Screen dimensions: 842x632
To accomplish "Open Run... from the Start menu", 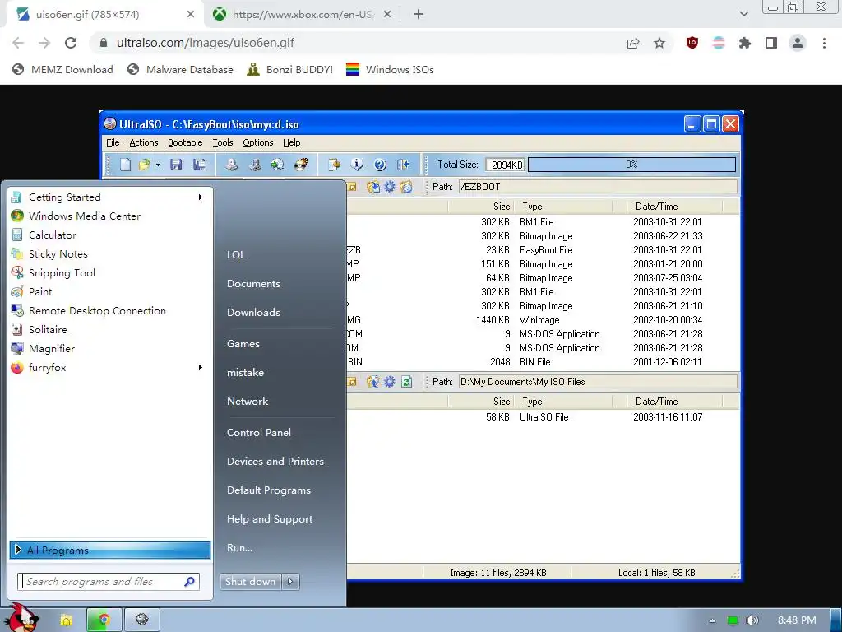I will point(239,548).
